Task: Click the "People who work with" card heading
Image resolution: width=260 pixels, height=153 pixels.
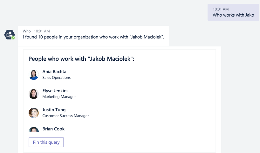Action: [81, 59]
